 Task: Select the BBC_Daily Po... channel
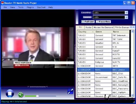[103, 77]
